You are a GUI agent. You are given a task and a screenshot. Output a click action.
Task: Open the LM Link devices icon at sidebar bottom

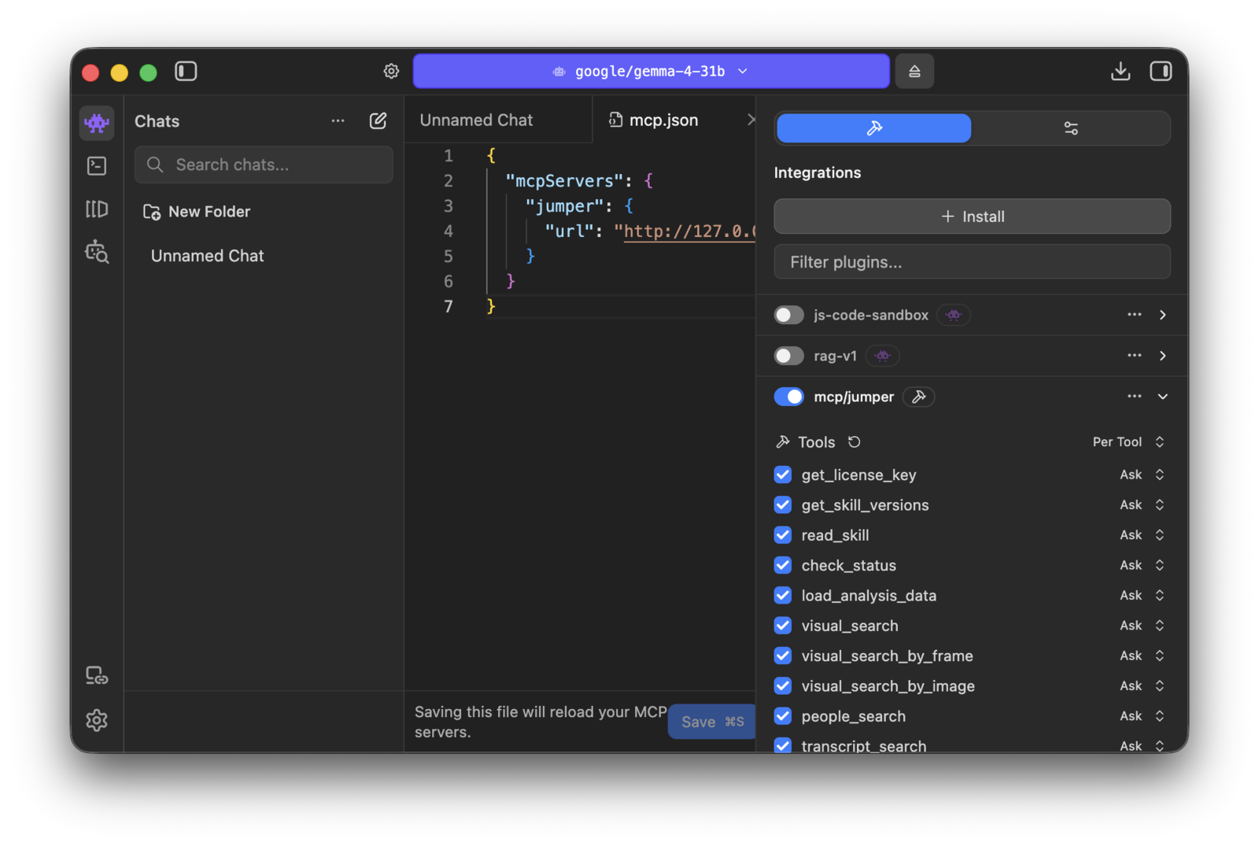click(x=97, y=675)
